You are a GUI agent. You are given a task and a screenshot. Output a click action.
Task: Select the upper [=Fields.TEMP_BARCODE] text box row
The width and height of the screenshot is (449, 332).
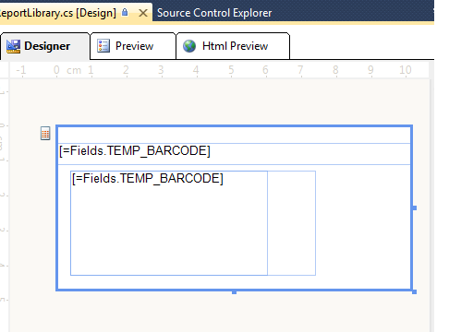234,154
